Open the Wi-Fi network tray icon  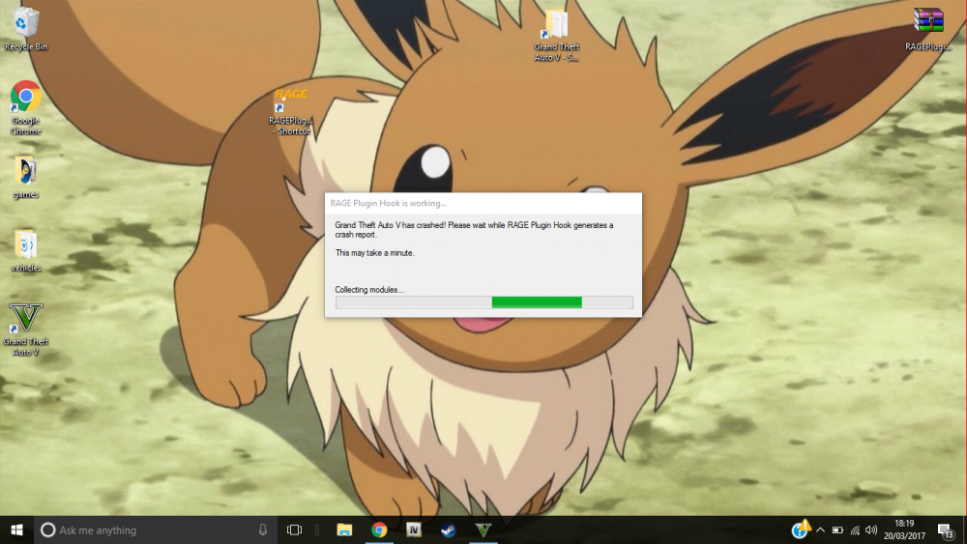point(855,530)
